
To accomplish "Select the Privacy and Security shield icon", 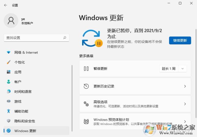I will click(x=8, y=121).
